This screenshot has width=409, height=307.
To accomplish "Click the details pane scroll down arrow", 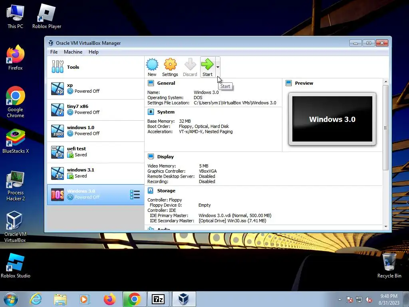I will 386,227.
